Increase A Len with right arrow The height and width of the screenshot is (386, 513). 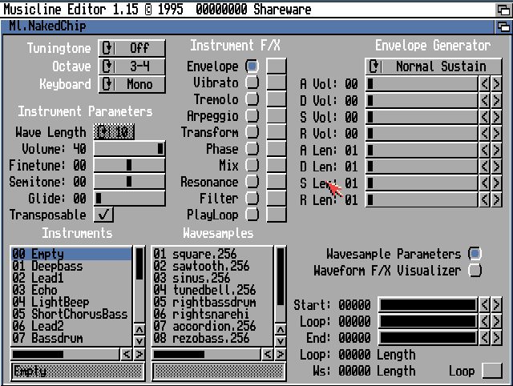pyautogui.click(x=496, y=150)
